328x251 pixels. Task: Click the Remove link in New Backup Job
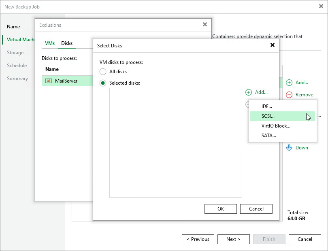tap(304, 95)
